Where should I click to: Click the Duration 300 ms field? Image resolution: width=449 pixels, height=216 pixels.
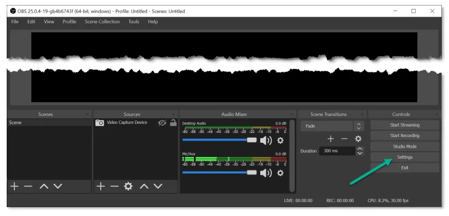(x=338, y=151)
